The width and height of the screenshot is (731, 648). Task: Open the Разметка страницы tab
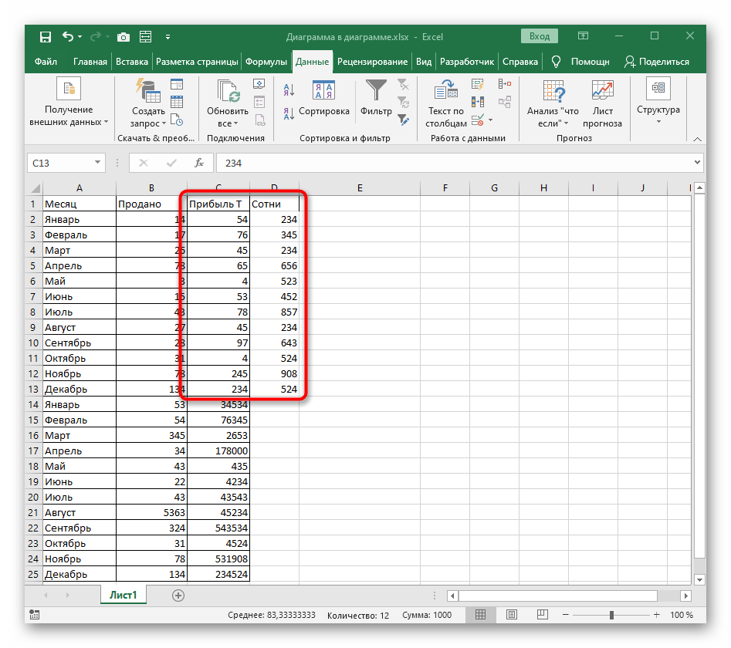point(197,62)
